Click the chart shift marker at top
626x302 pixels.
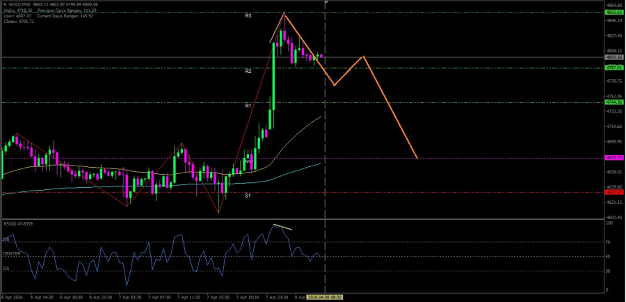click(326, 2)
